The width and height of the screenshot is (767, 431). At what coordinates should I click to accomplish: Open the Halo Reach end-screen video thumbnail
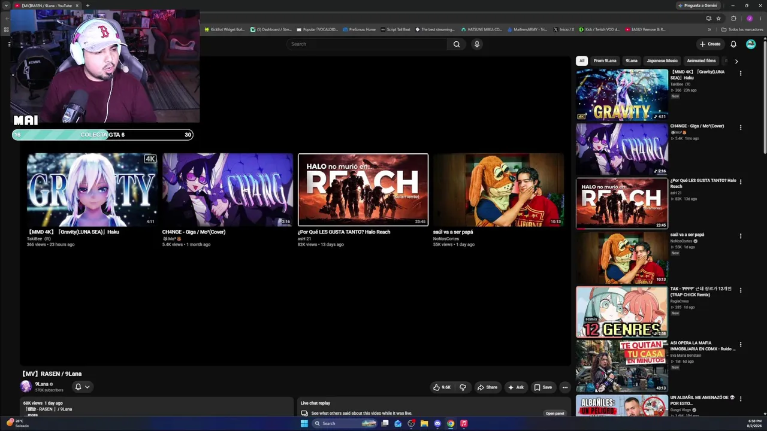(x=363, y=190)
